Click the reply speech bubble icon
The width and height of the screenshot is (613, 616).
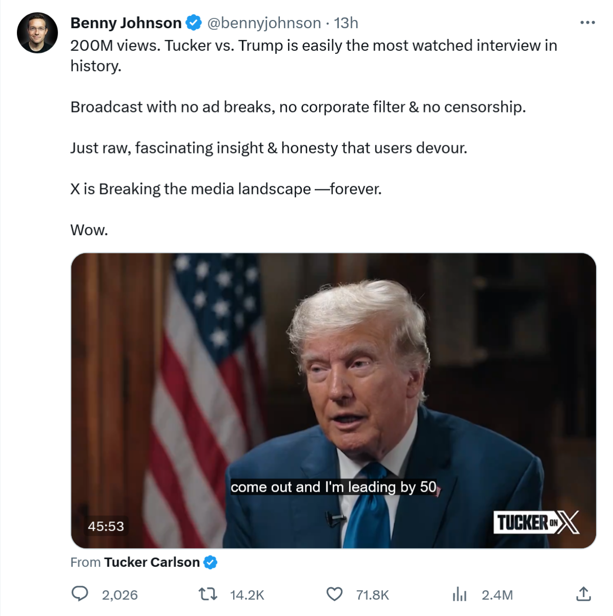pos(79,594)
